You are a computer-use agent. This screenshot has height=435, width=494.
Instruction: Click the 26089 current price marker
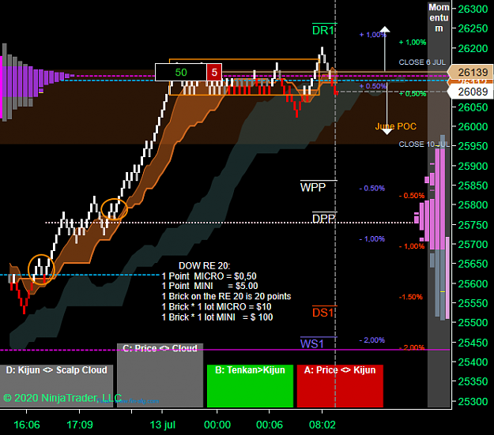click(x=472, y=92)
